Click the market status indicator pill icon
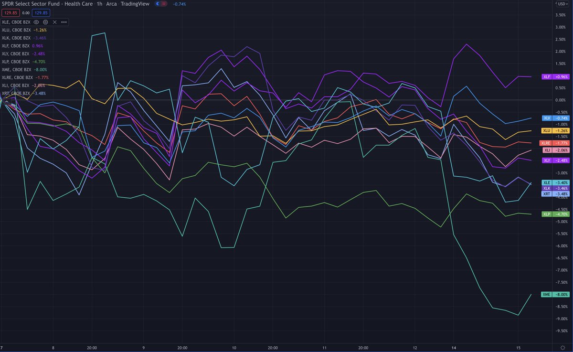 click(x=160, y=4)
